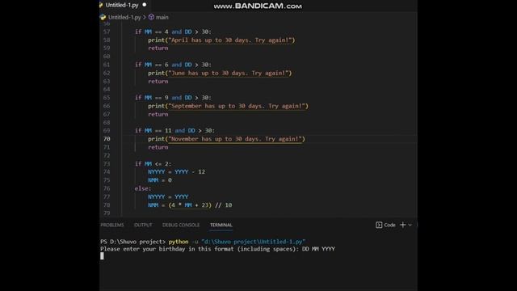Click line number 70 in the gutter

click(x=107, y=139)
